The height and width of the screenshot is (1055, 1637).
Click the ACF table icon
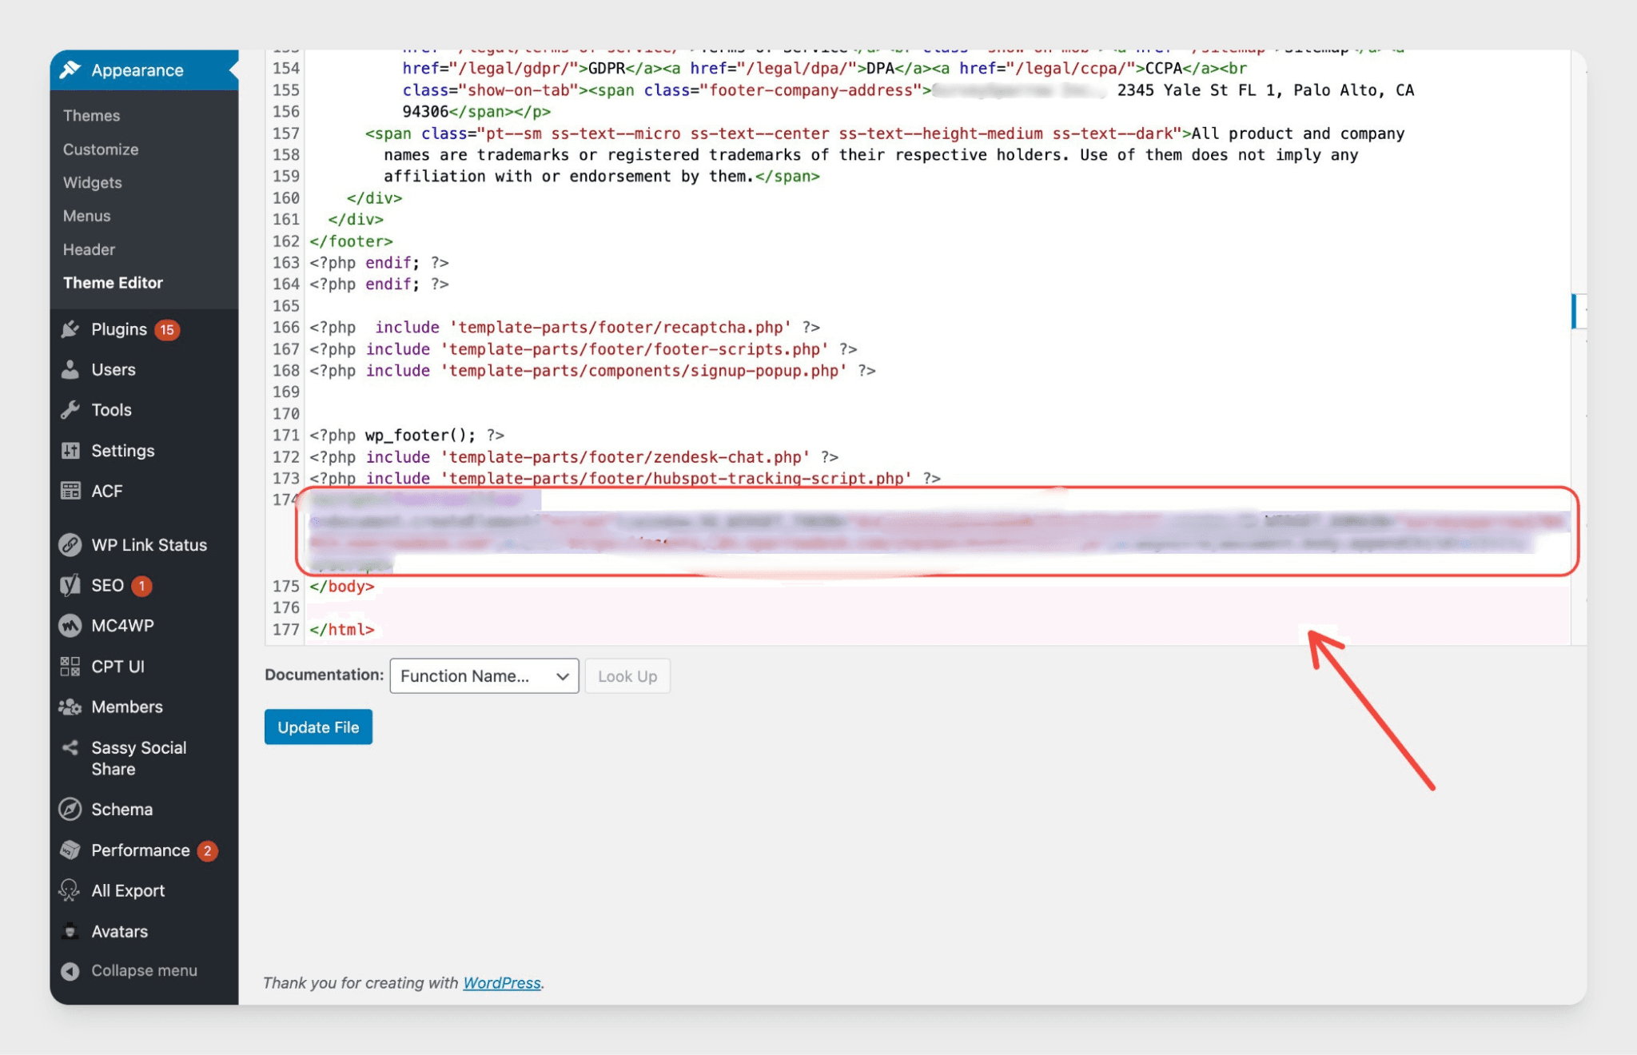coord(70,491)
